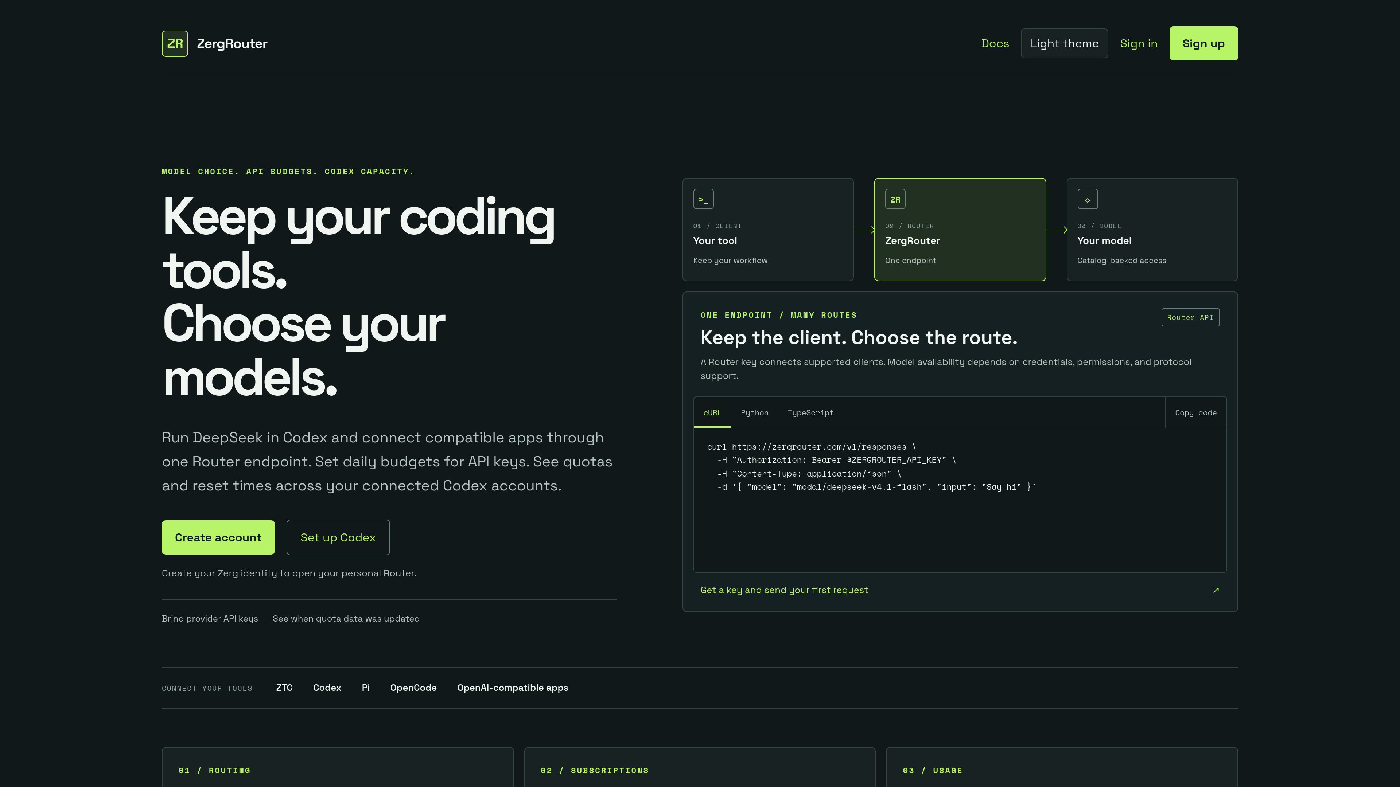This screenshot has width=1400, height=787.
Task: Select the cURL code tab
Action: coord(712,413)
